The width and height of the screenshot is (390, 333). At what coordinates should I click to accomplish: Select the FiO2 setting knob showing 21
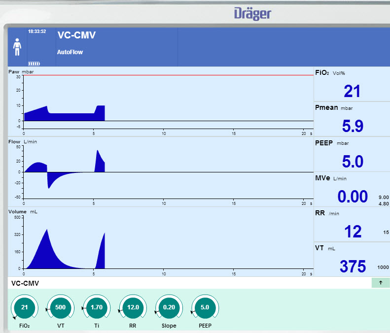tap(24, 307)
